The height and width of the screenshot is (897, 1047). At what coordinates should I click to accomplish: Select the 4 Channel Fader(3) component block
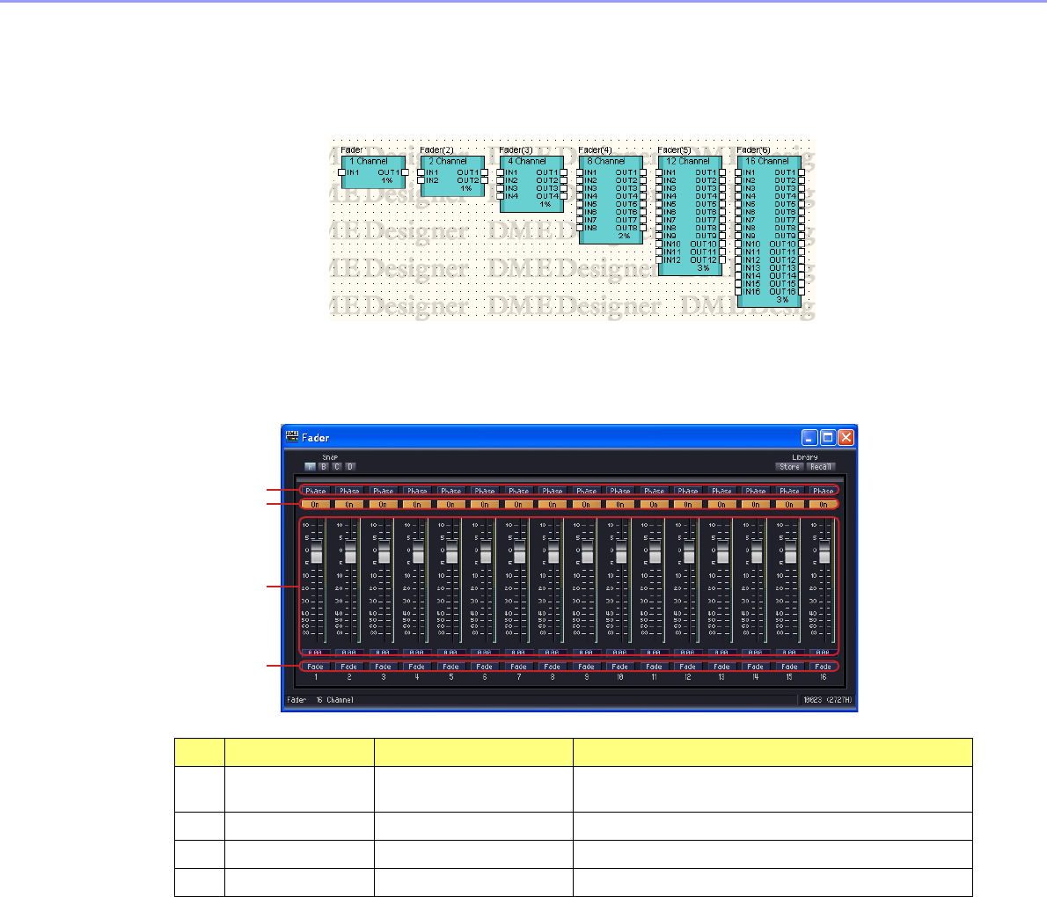point(531,184)
